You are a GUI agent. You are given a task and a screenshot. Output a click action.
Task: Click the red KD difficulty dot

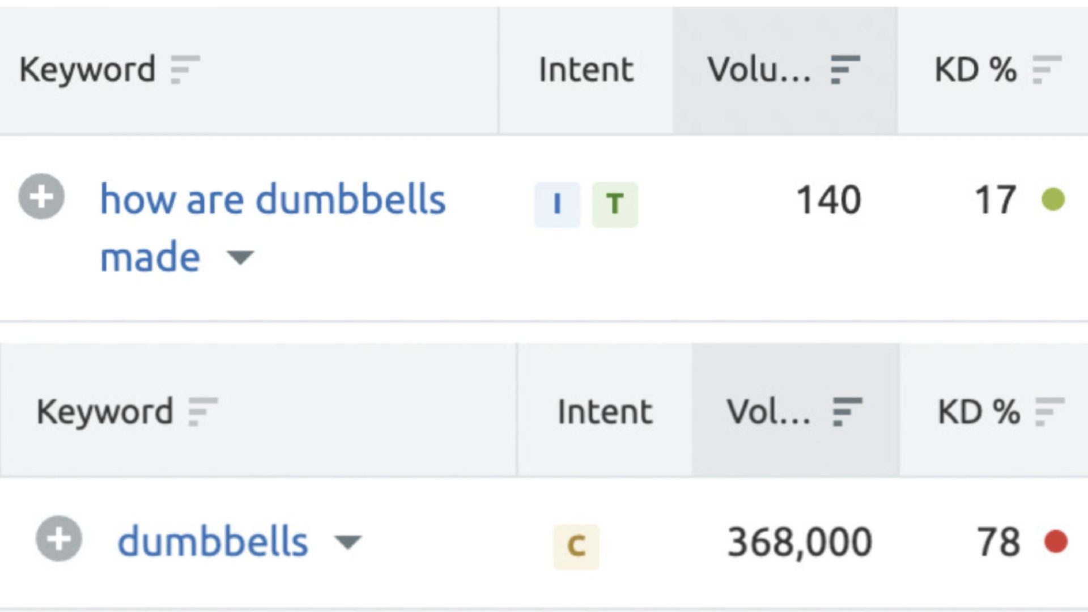(1056, 541)
